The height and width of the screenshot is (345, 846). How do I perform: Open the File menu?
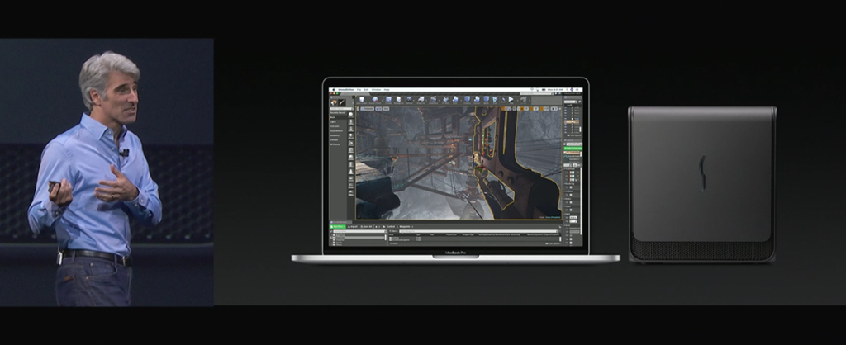tap(359, 89)
